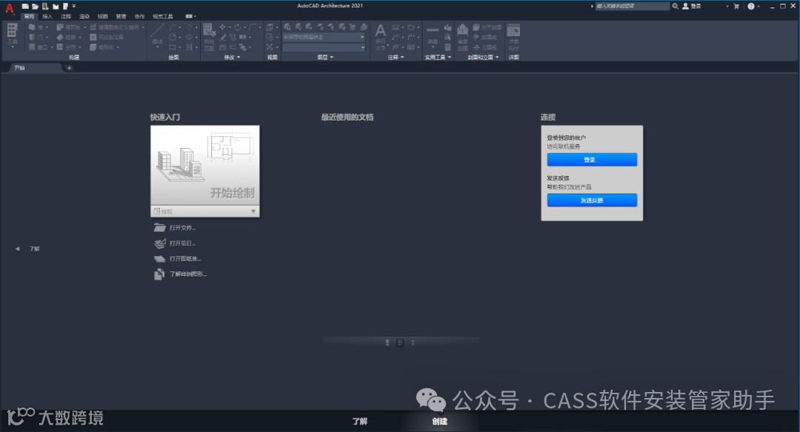Image resolution: width=800 pixels, height=432 pixels.
Task: Click the 多行文字 multiline text tool
Action: tap(381, 36)
